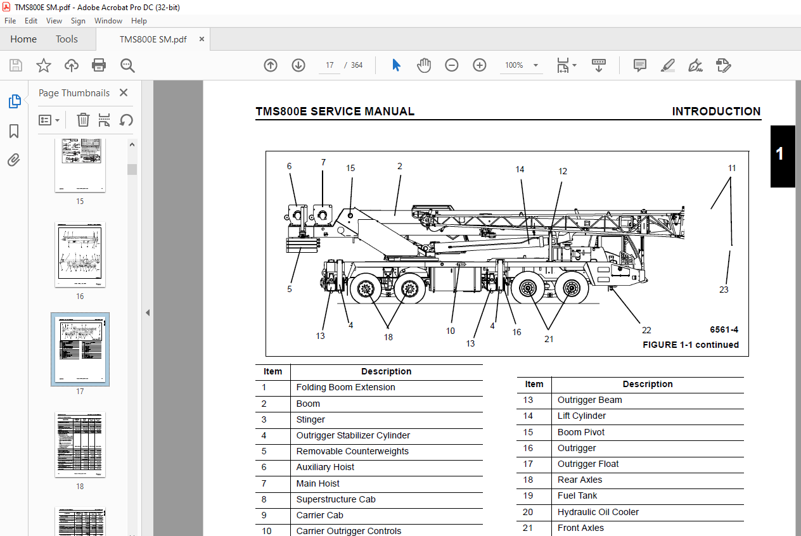Click the page number input field

click(330, 65)
